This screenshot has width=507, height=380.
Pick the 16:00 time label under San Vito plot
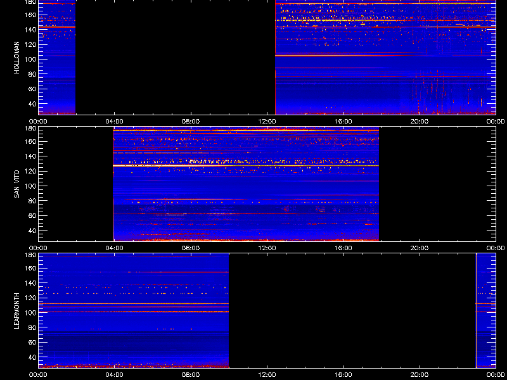pyautogui.click(x=343, y=248)
